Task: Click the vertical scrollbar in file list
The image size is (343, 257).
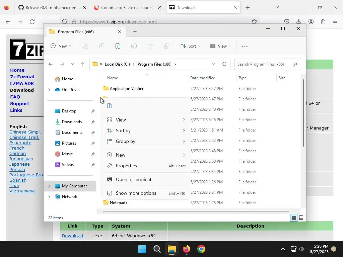Action: pos(303,113)
